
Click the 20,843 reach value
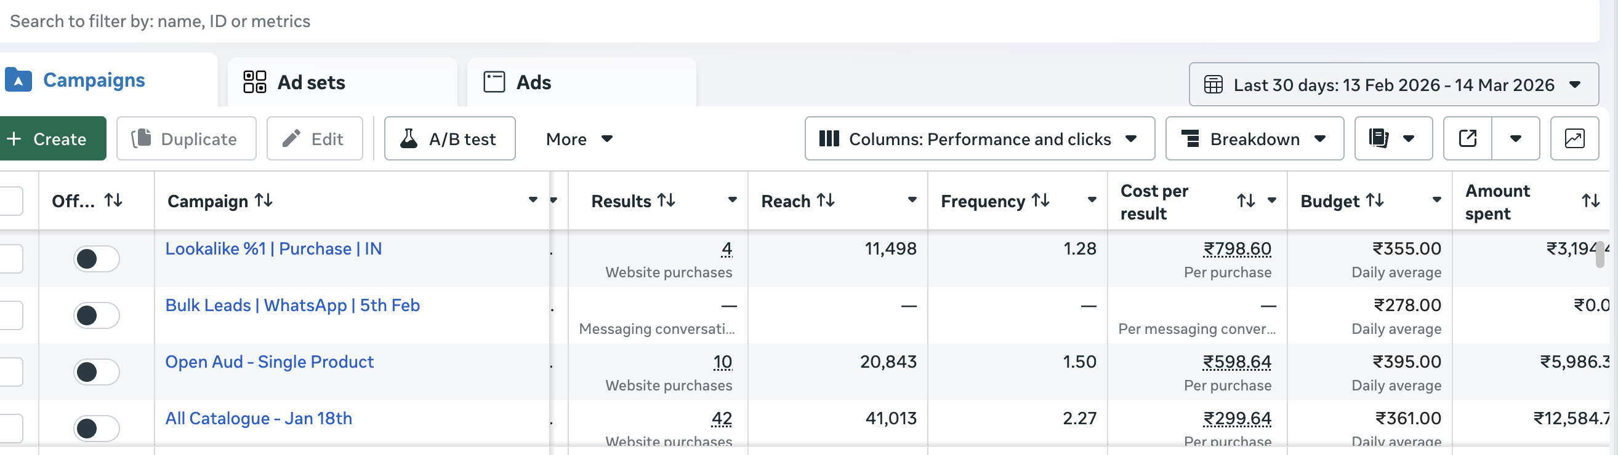point(888,362)
